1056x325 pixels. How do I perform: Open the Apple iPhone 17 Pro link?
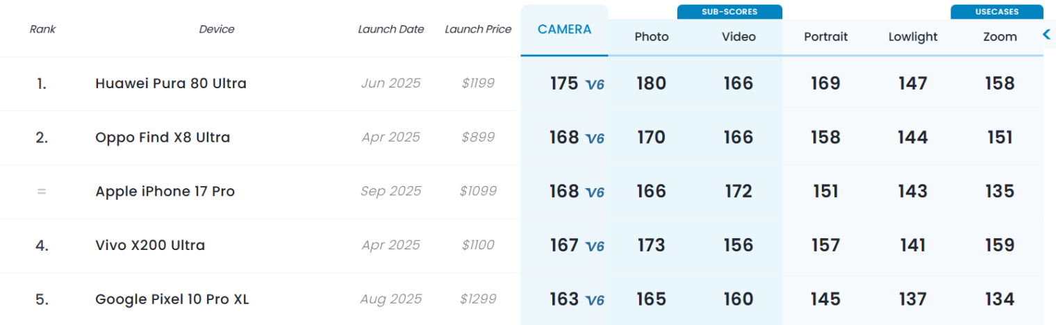165,192
